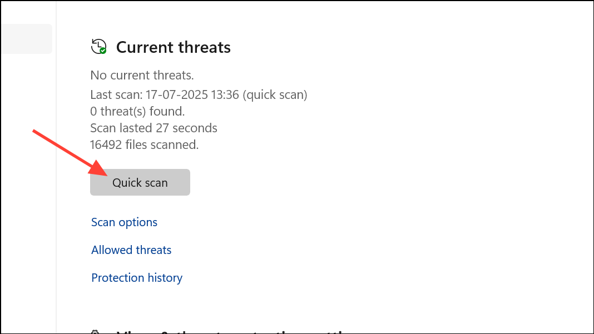
Task: Click the vertical divider beside the navigation pane
Action: (56, 167)
